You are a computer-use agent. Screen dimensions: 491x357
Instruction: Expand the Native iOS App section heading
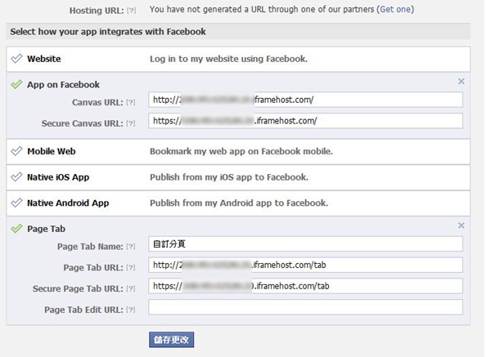58,177
